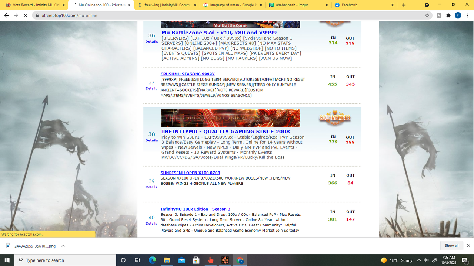This screenshot has height=266, width=474.
Task: Open the MU game icon on the taskbar
Action: [x=225, y=260]
